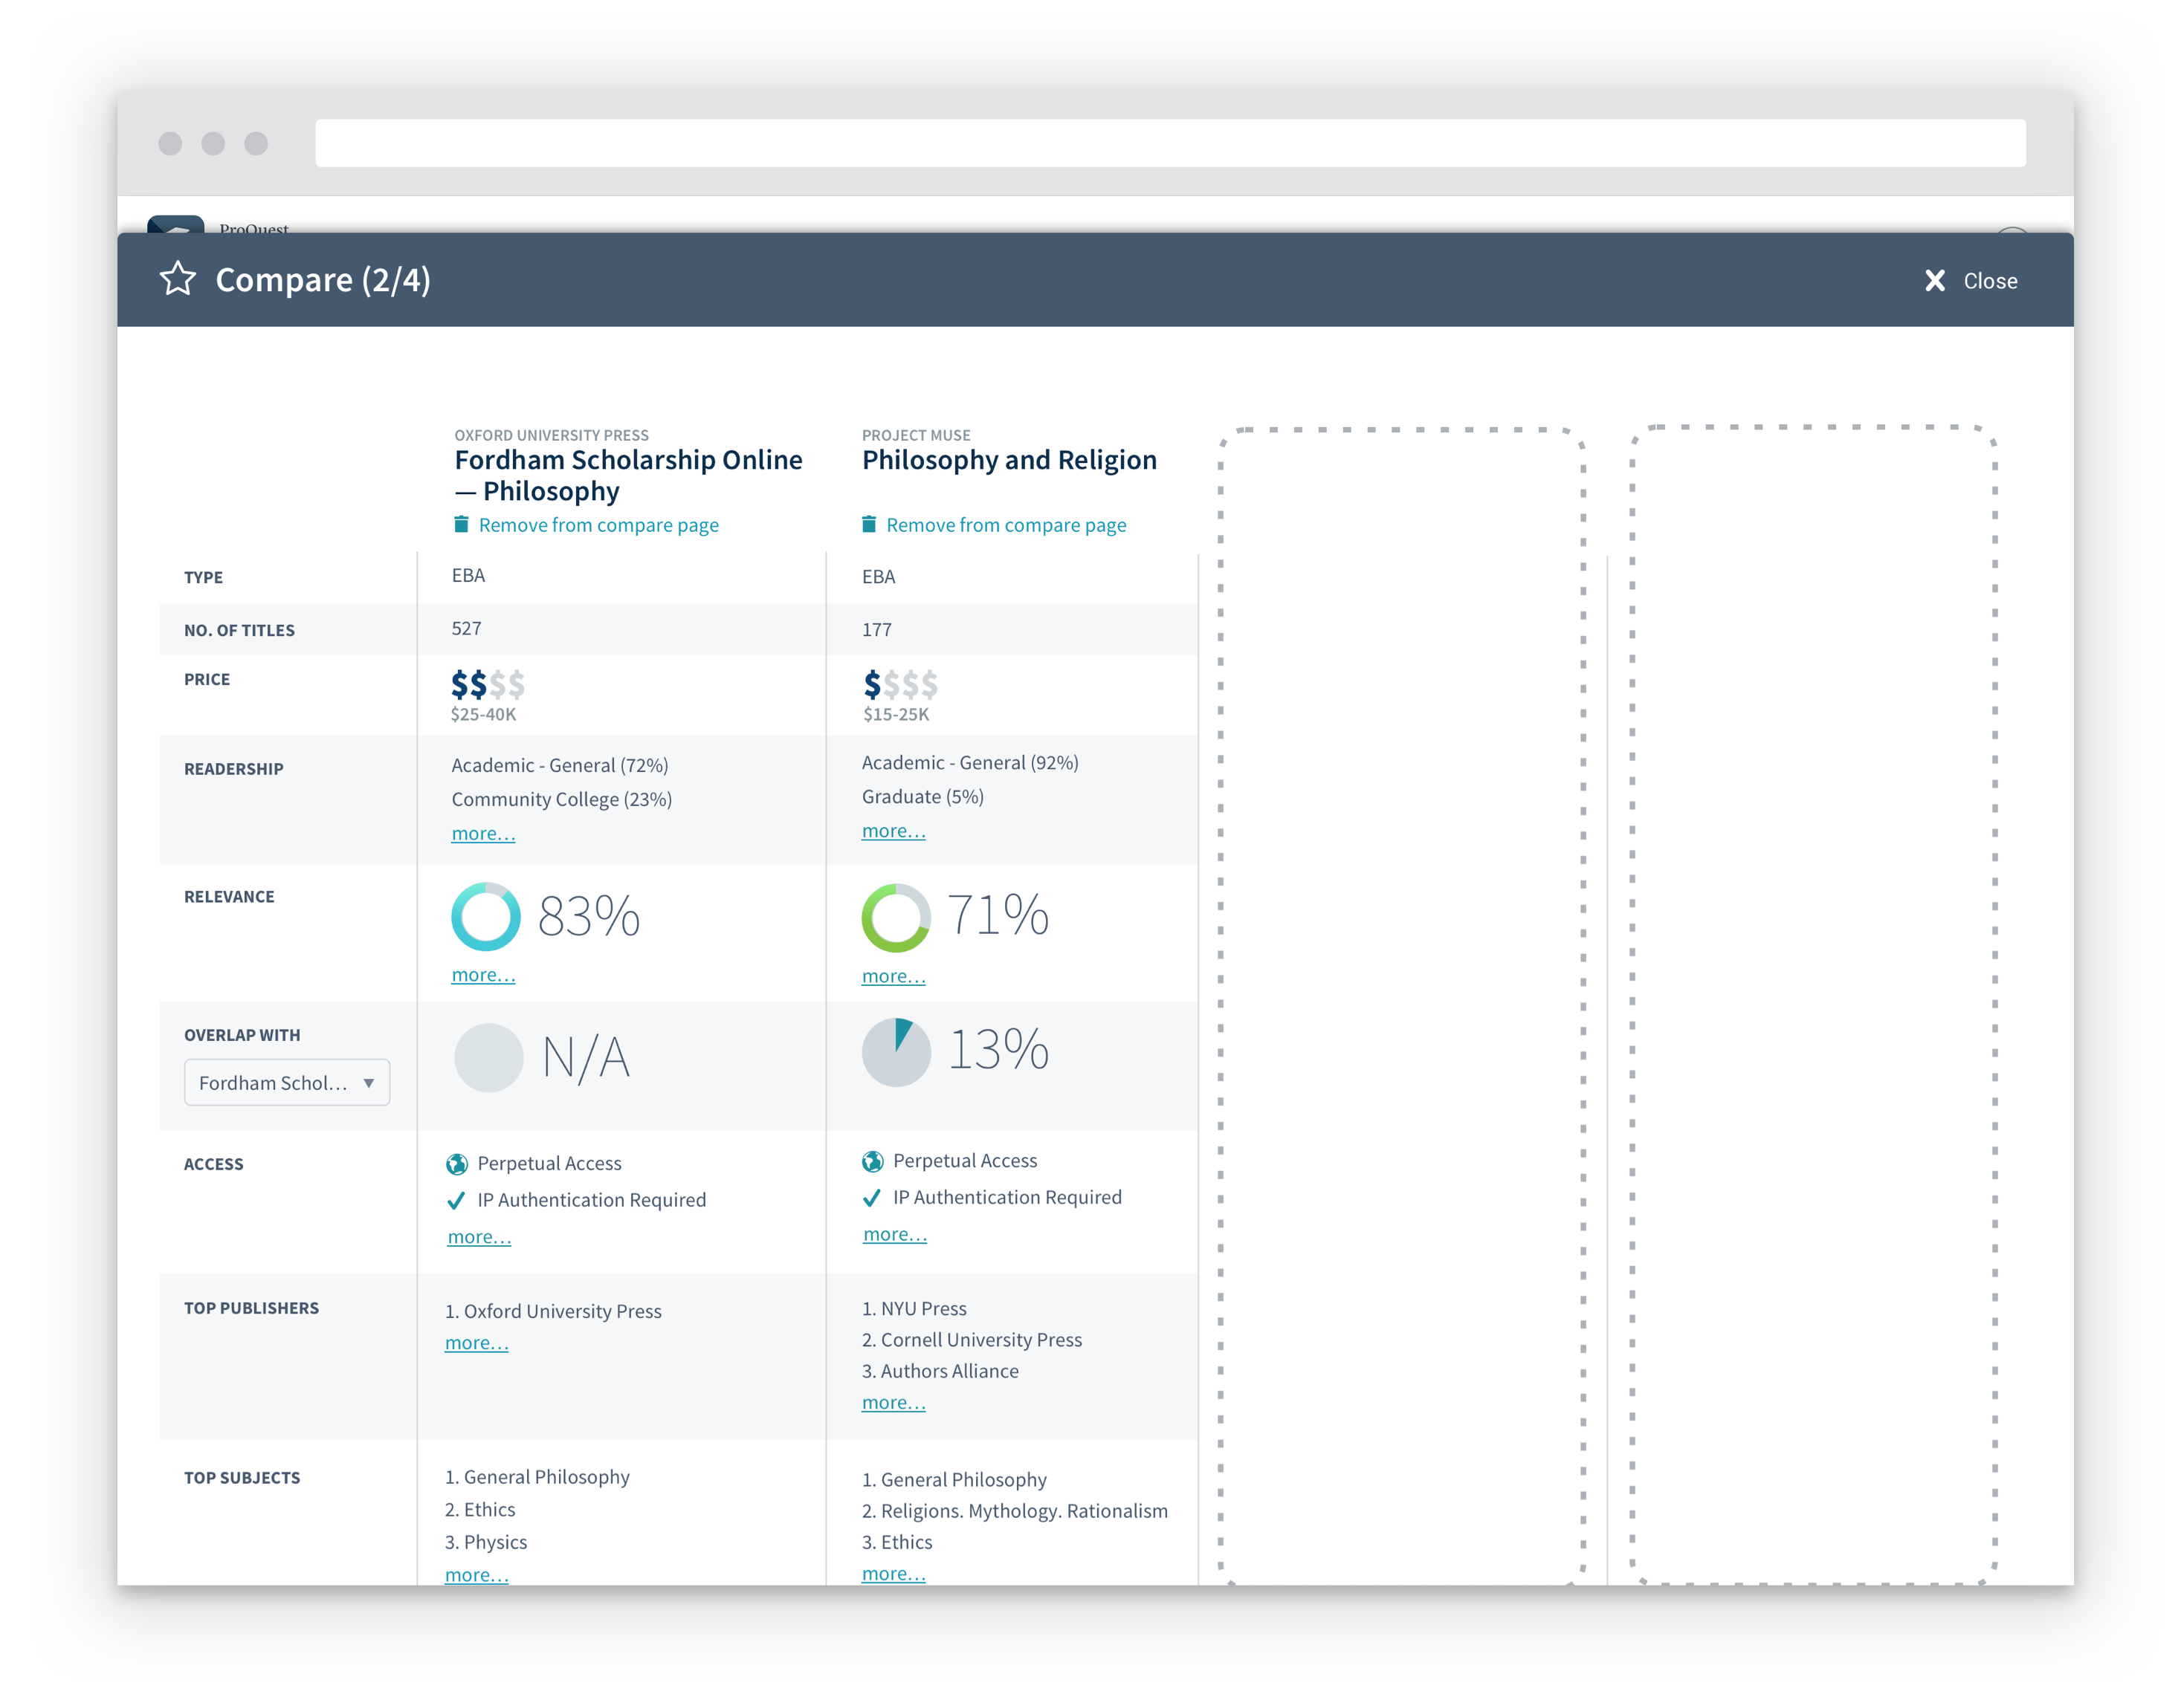This screenshot has width=2184, height=1697.
Task: Open the Overlap With dropdown
Action: pyautogui.click(x=287, y=1083)
